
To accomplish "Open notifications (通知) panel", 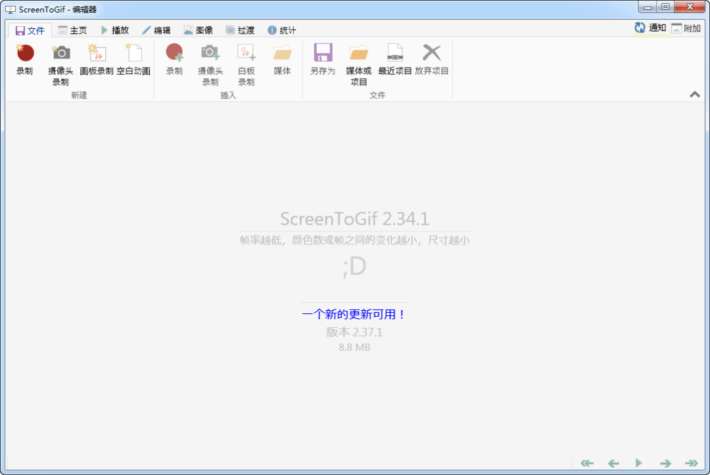I will [650, 28].
